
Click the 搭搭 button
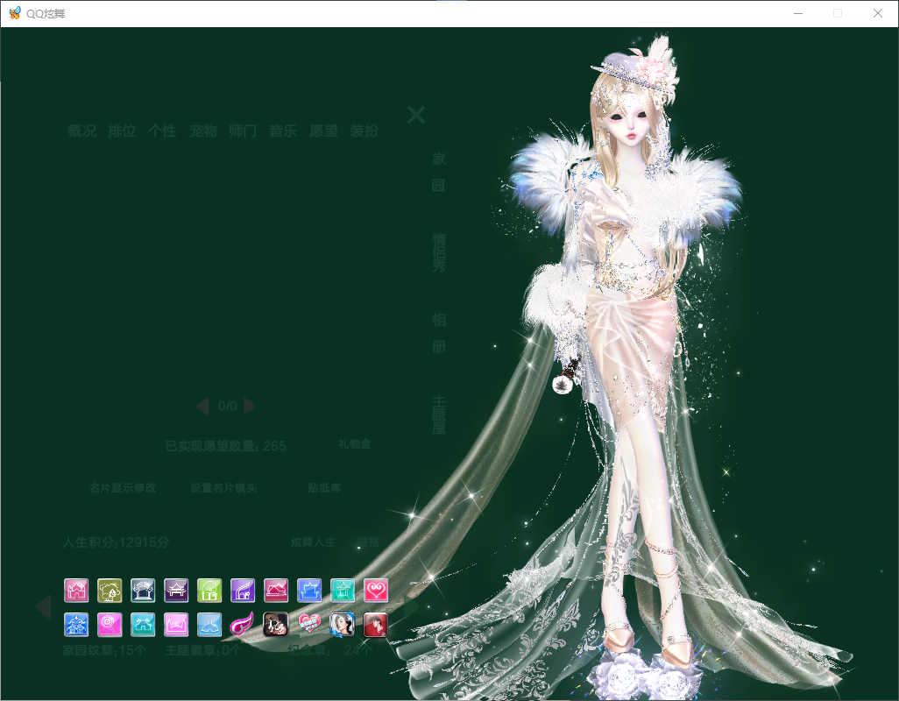coord(369,542)
